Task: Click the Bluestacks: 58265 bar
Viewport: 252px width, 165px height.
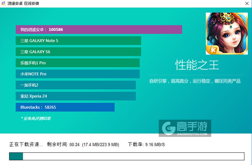Action: 65,107
